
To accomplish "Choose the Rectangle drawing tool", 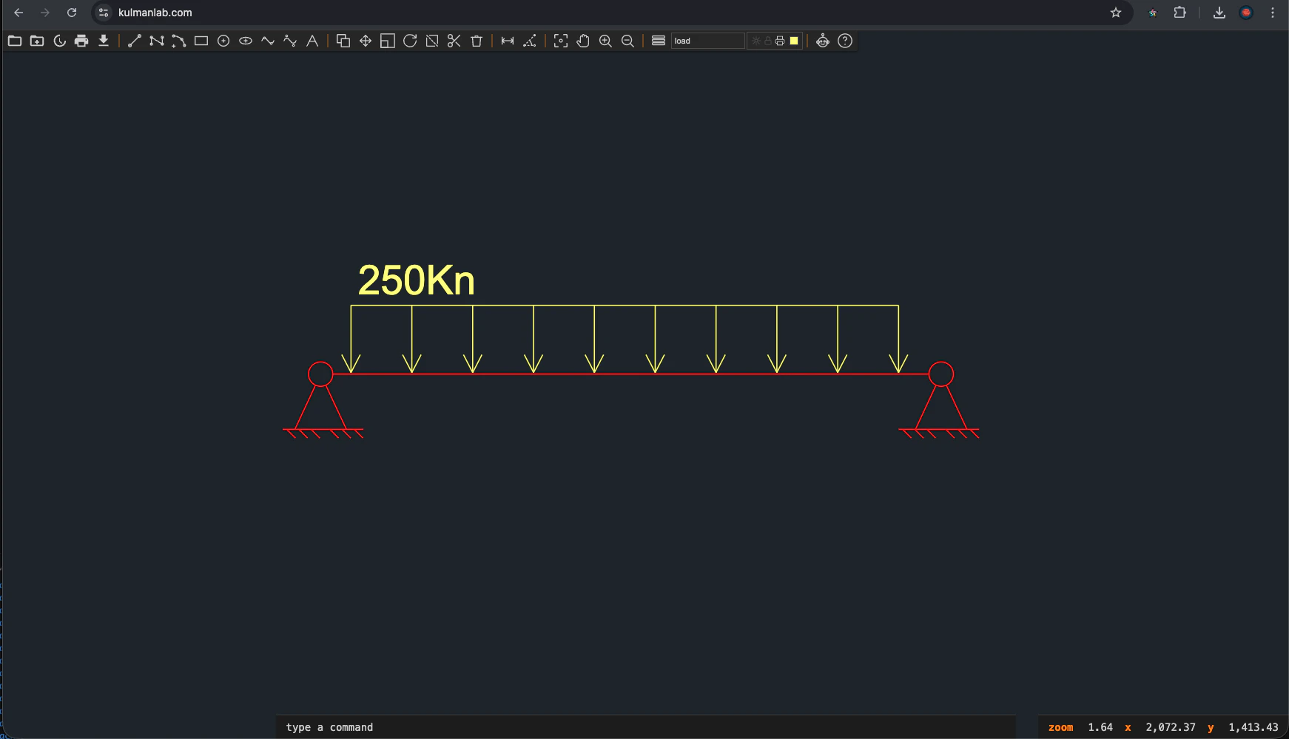I will 201,41.
